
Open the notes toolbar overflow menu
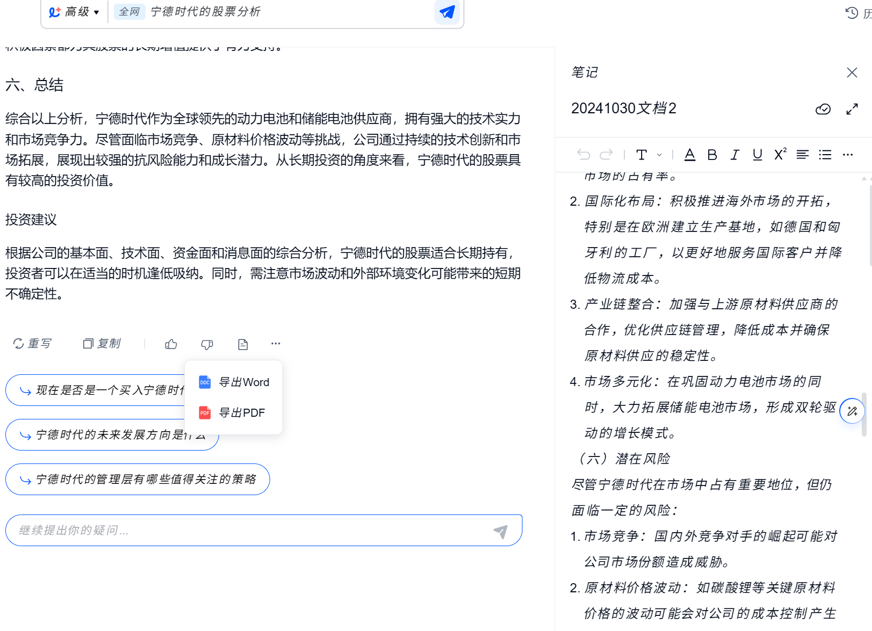[x=848, y=155]
